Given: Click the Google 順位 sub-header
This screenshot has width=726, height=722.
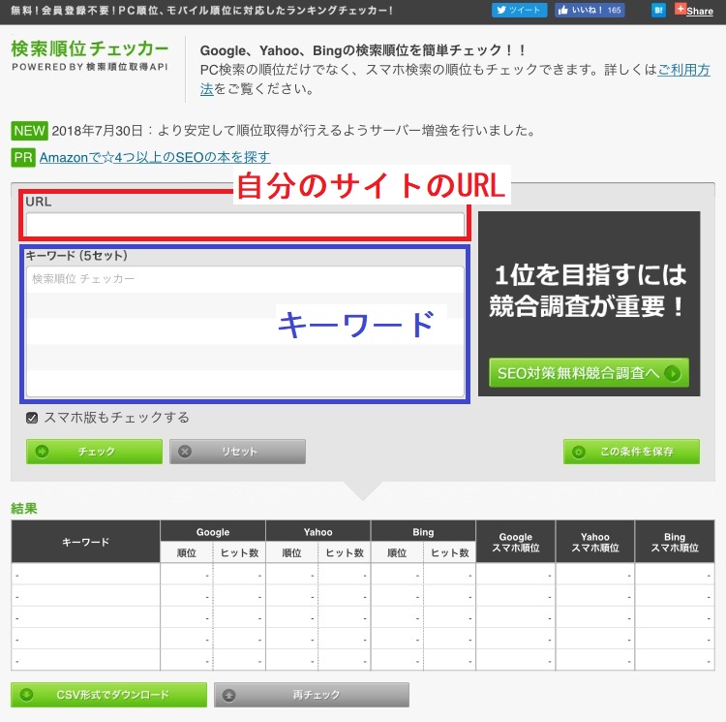Looking at the screenshot, I should [x=187, y=552].
